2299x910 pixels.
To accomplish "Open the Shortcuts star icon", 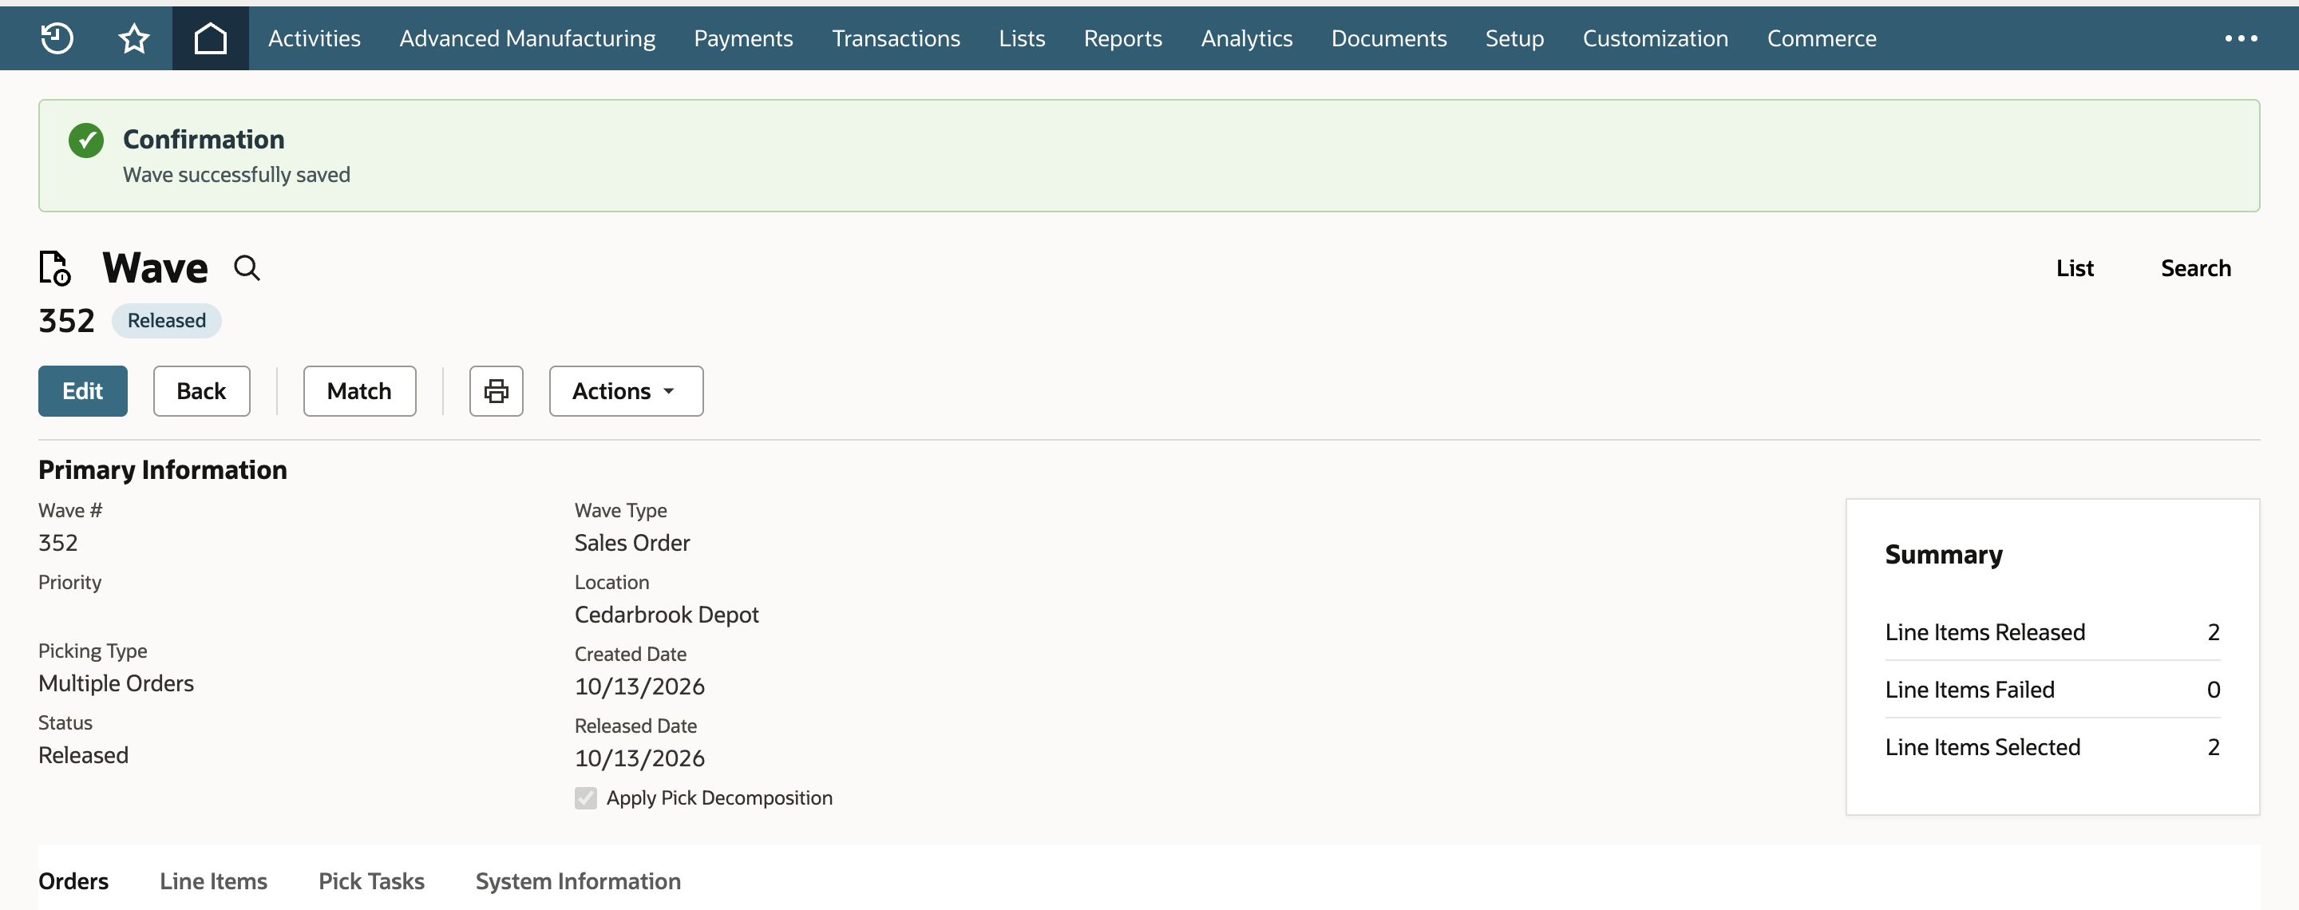I will [x=134, y=38].
